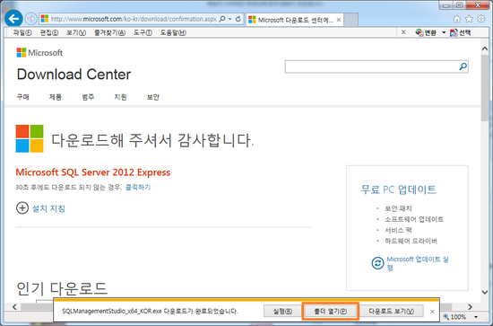The image size is (493, 326).
Task: Open the address bar dropdown arrow
Action: (x=230, y=19)
